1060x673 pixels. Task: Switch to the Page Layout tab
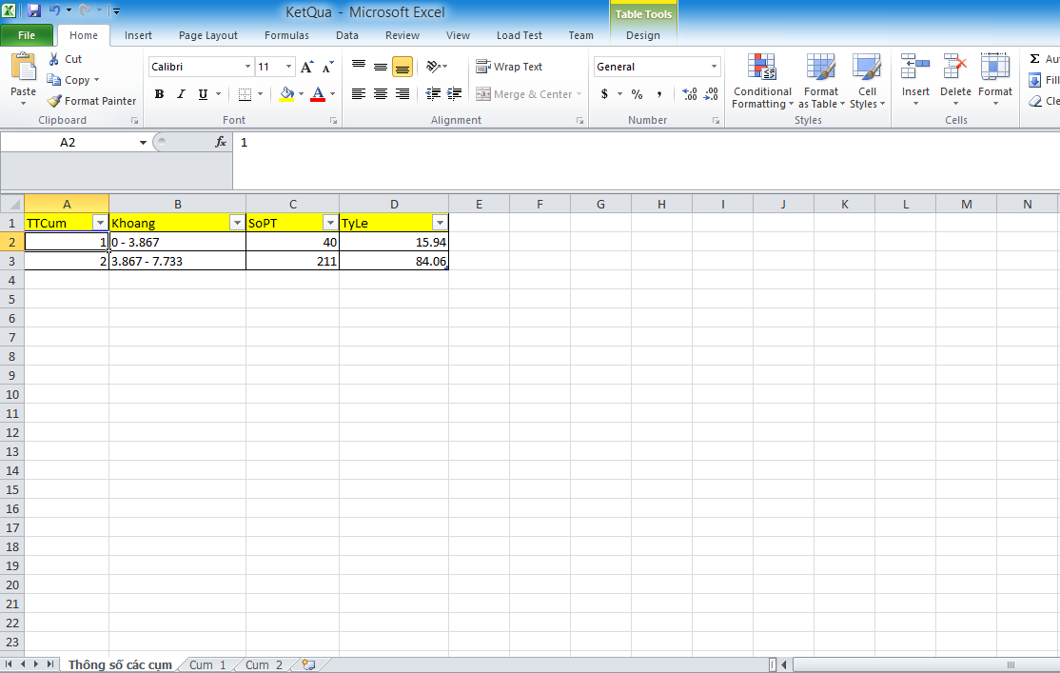[x=208, y=35]
